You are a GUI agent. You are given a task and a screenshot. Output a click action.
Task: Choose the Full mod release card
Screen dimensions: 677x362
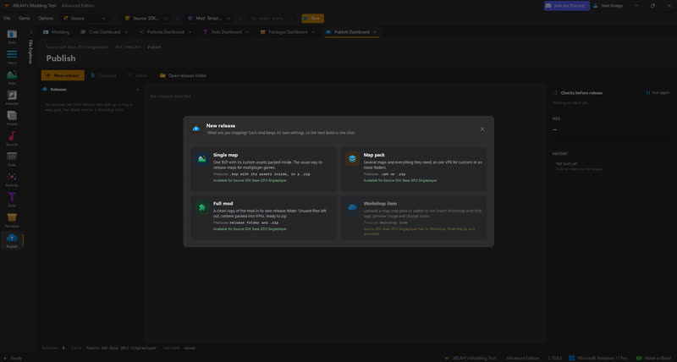point(264,217)
